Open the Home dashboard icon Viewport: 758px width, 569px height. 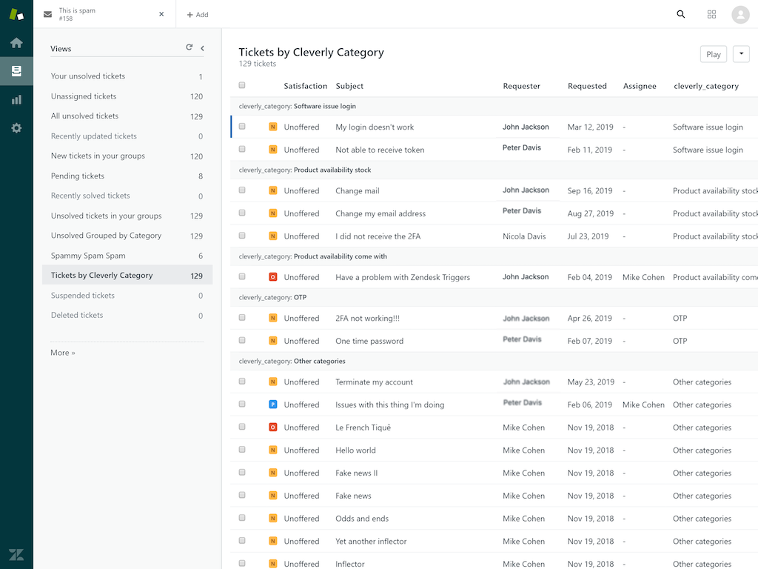pyautogui.click(x=16, y=43)
